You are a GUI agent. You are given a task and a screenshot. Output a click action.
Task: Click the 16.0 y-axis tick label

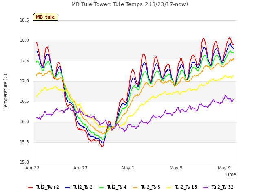(x=24, y=122)
